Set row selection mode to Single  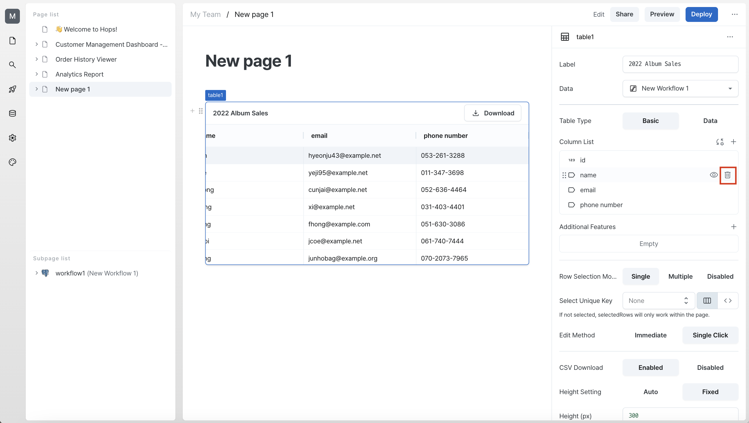click(x=641, y=276)
